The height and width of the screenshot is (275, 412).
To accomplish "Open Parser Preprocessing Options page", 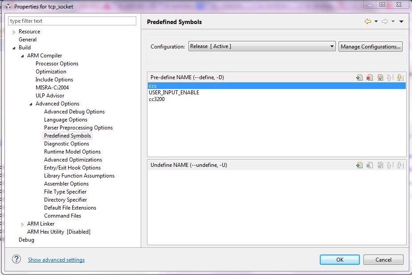I will [78, 128].
